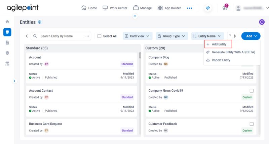269x144 pixels.
Task: Open the user profile avatar
Action: coord(238,8)
